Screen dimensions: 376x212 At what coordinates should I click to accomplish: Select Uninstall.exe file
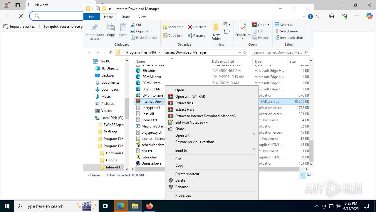[151, 163]
